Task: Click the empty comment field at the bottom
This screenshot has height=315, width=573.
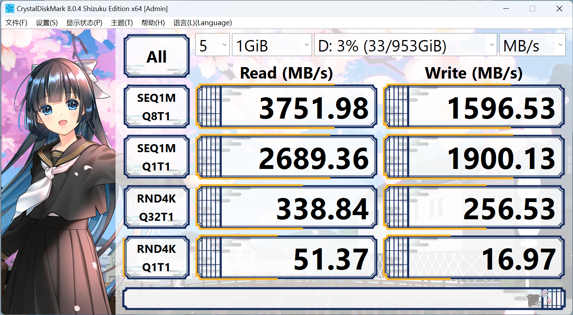Action: point(344,298)
